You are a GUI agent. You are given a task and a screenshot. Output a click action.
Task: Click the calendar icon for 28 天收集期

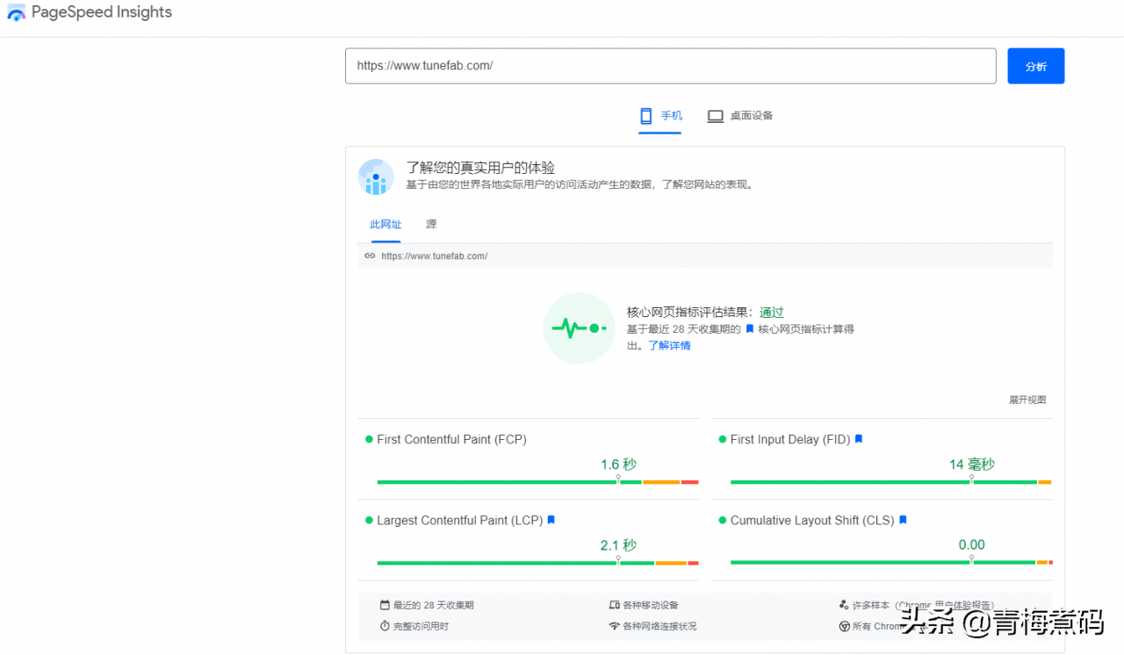(x=385, y=605)
